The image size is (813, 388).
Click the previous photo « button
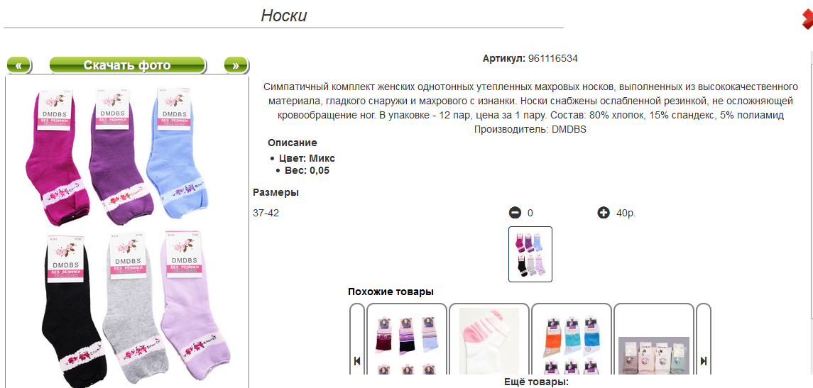[x=19, y=65]
